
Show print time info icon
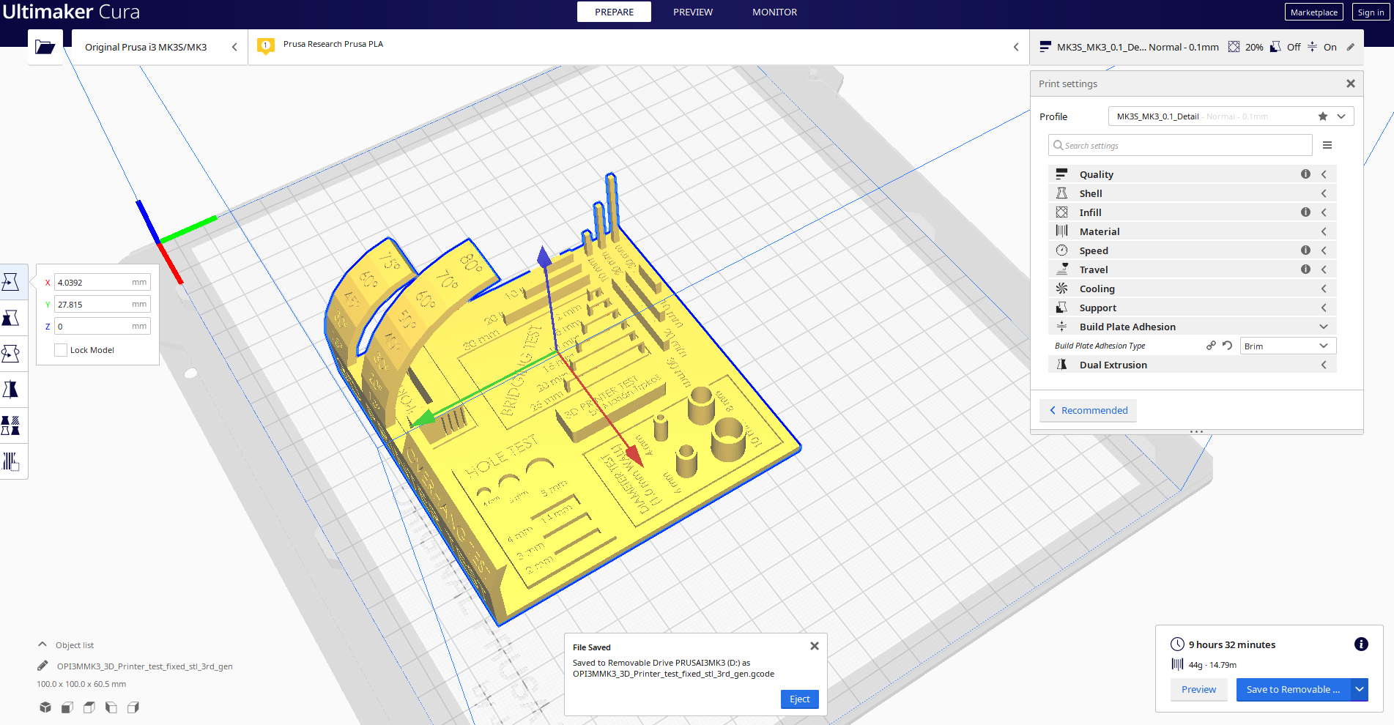(x=1361, y=644)
